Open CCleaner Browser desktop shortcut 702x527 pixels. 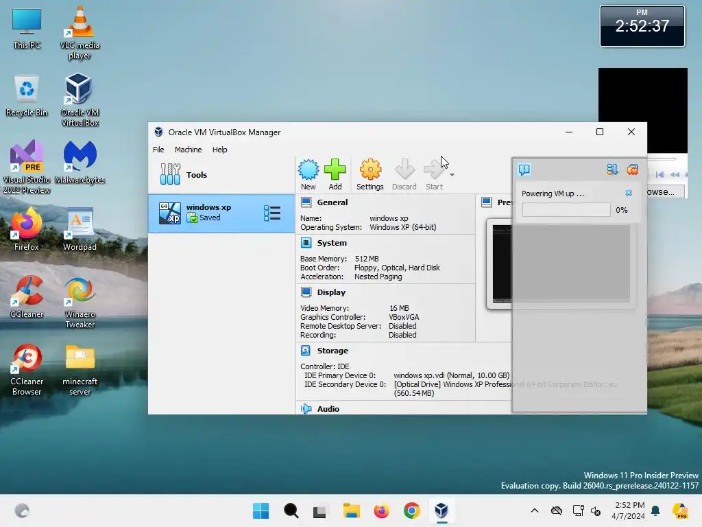click(27, 369)
